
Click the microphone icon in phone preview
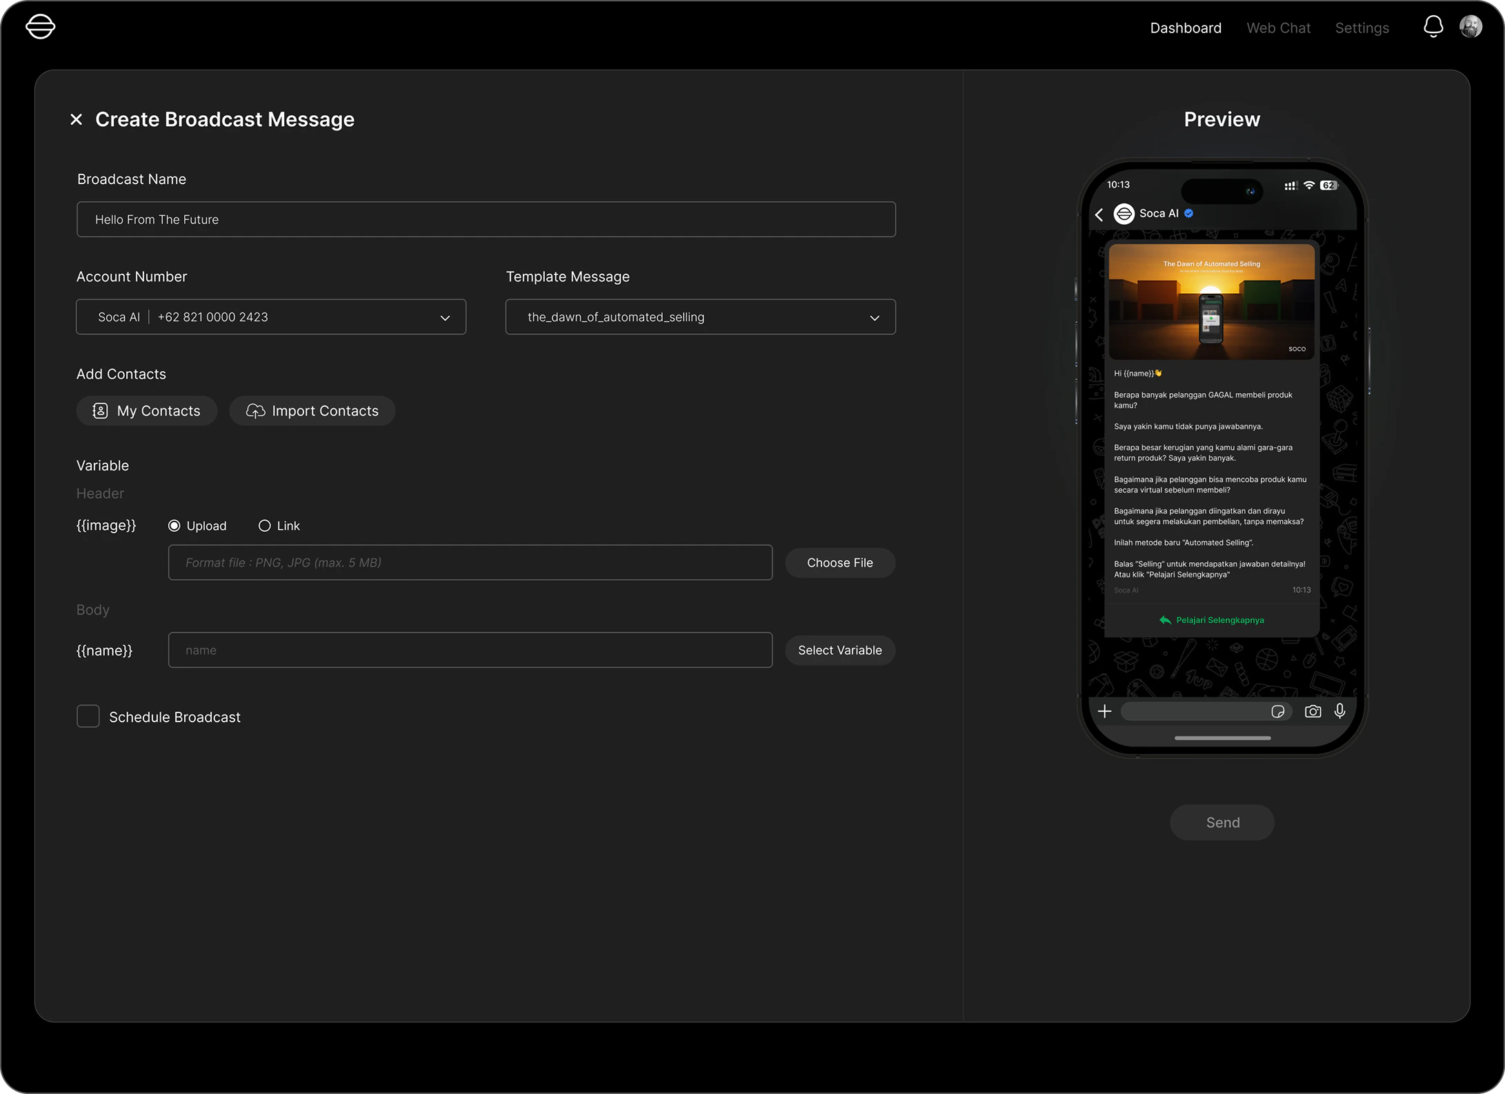click(1339, 711)
